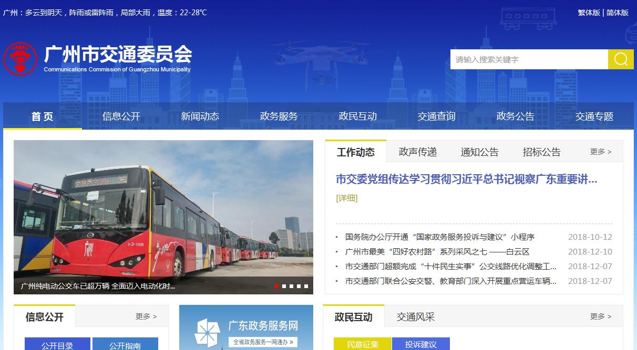Select the first red carousel dot
637x350 pixels.
coord(276,286)
